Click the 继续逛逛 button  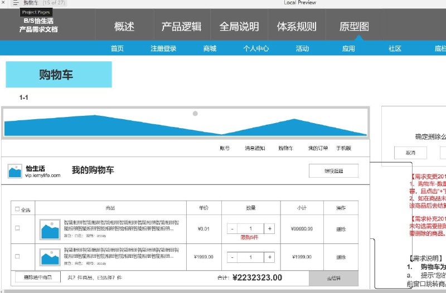333,171
